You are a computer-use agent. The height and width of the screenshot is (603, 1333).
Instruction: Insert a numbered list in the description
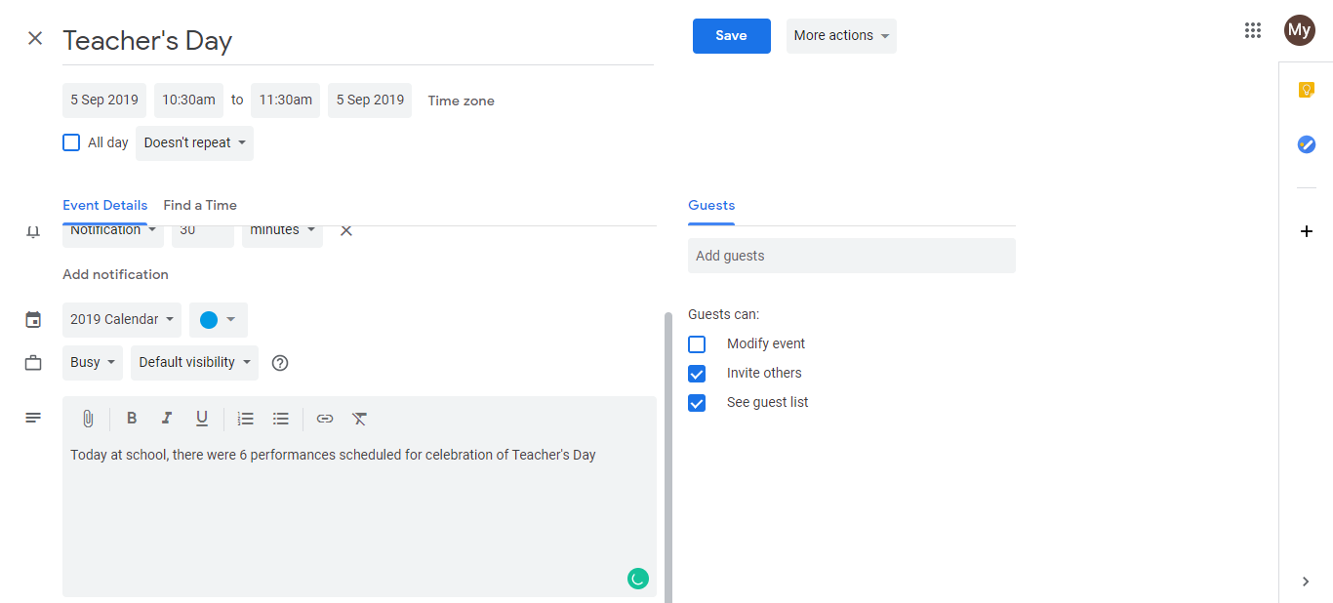[x=246, y=419]
